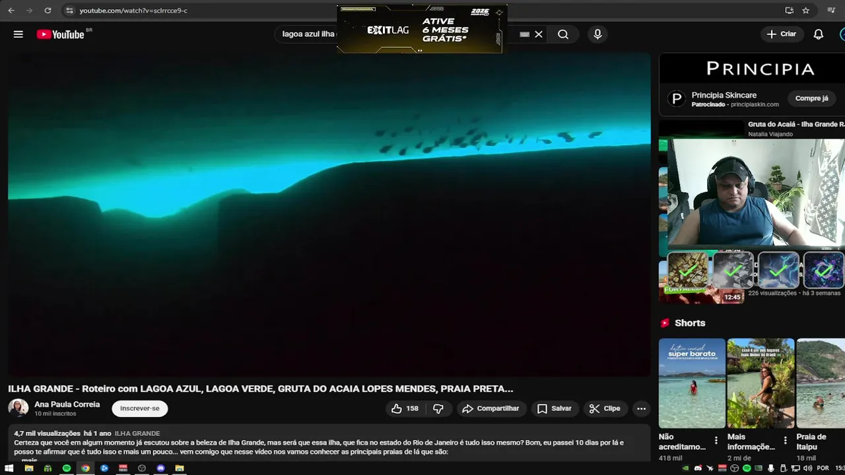Save the video with Salvar

555,408
